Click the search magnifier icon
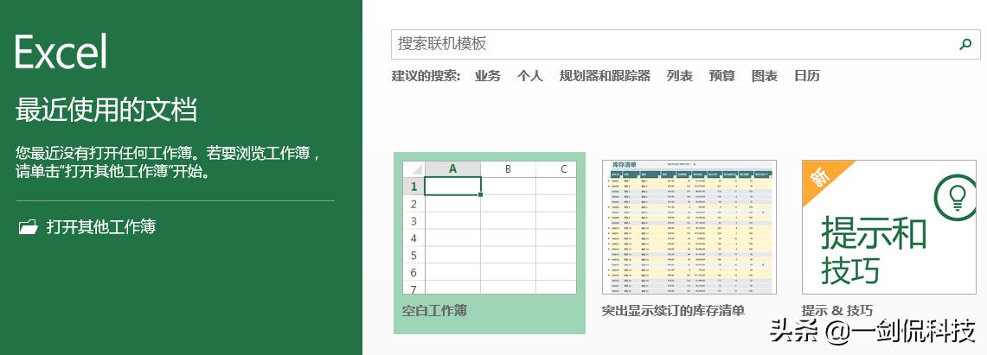The width and height of the screenshot is (987, 355). click(965, 44)
